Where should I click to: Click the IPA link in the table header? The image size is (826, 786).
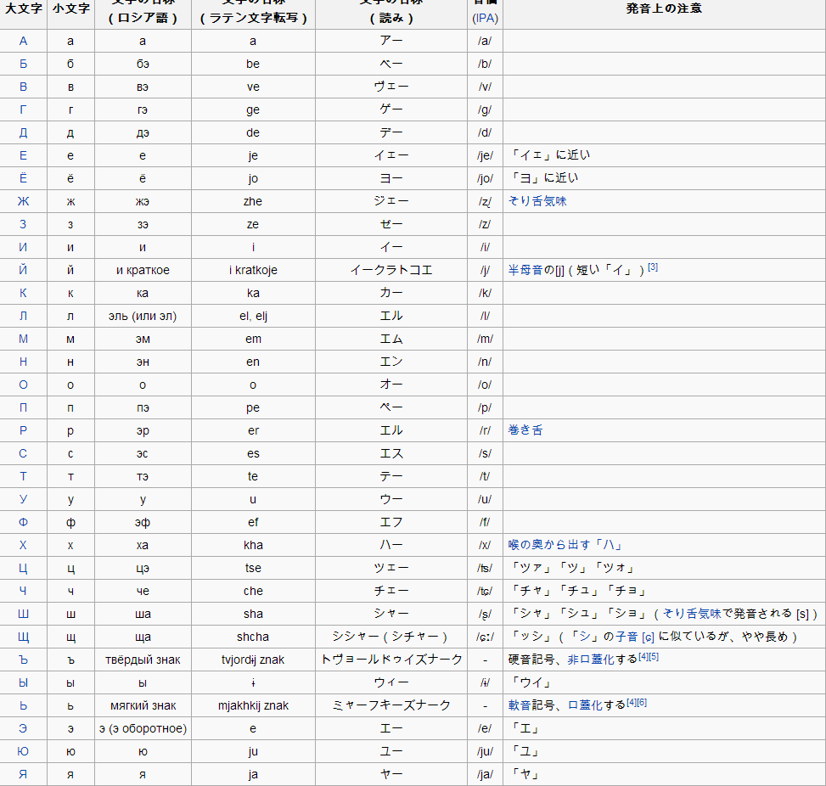pos(485,19)
